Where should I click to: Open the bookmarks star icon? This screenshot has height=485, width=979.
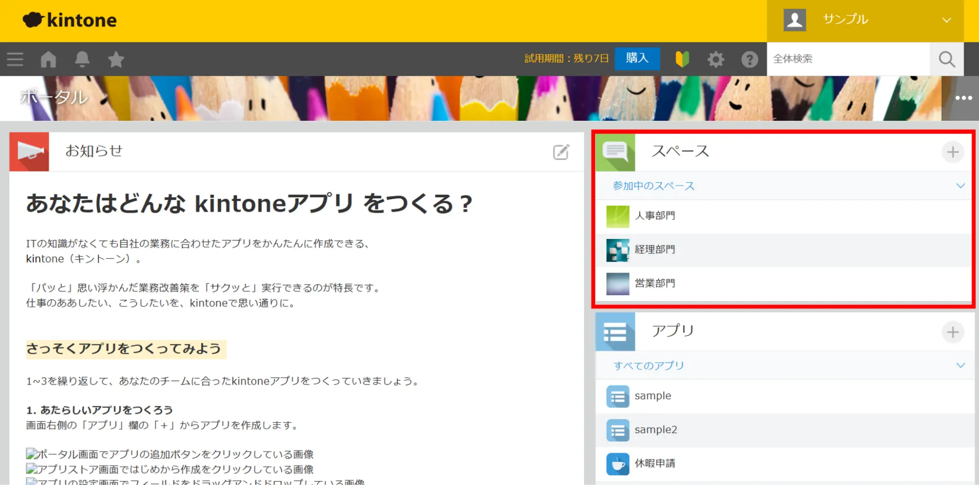pyautogui.click(x=116, y=59)
